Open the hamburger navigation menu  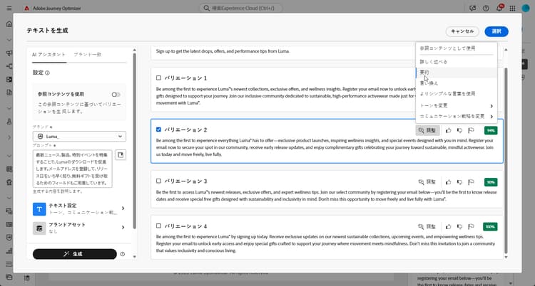click(x=9, y=8)
